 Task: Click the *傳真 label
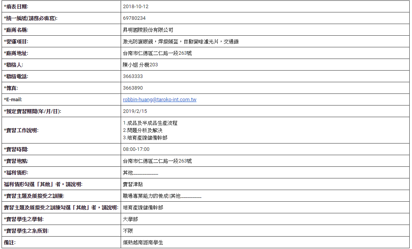[x=11, y=88]
